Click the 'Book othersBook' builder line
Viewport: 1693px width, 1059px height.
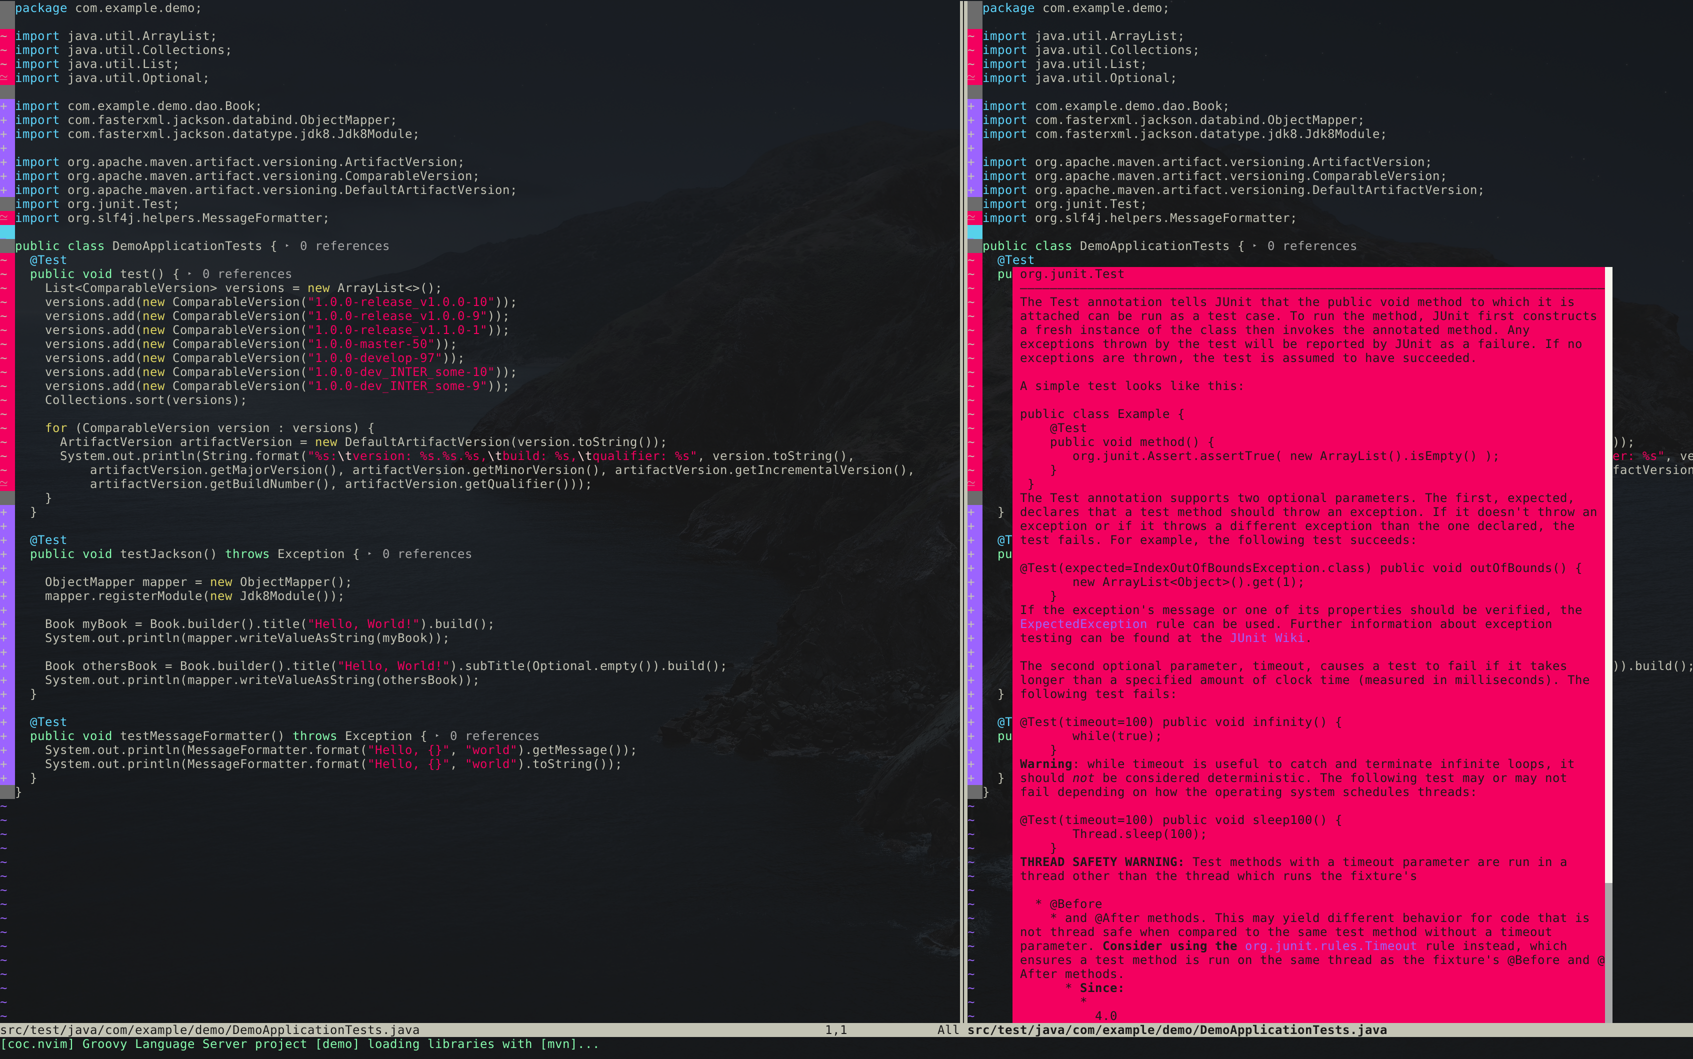coord(386,666)
